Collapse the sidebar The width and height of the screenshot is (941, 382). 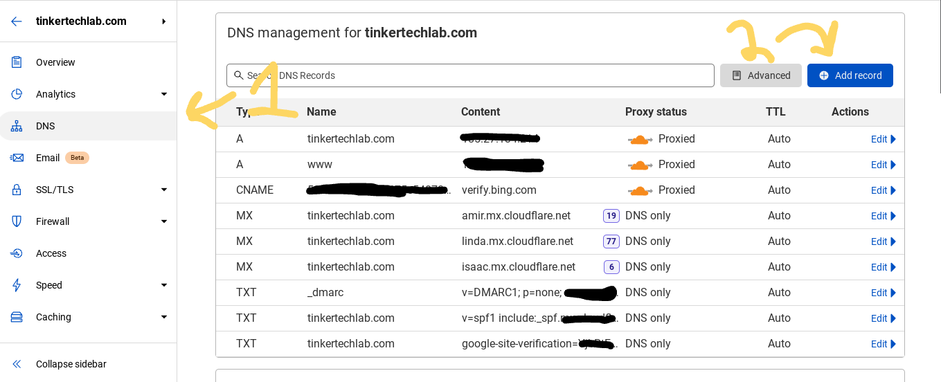71,364
